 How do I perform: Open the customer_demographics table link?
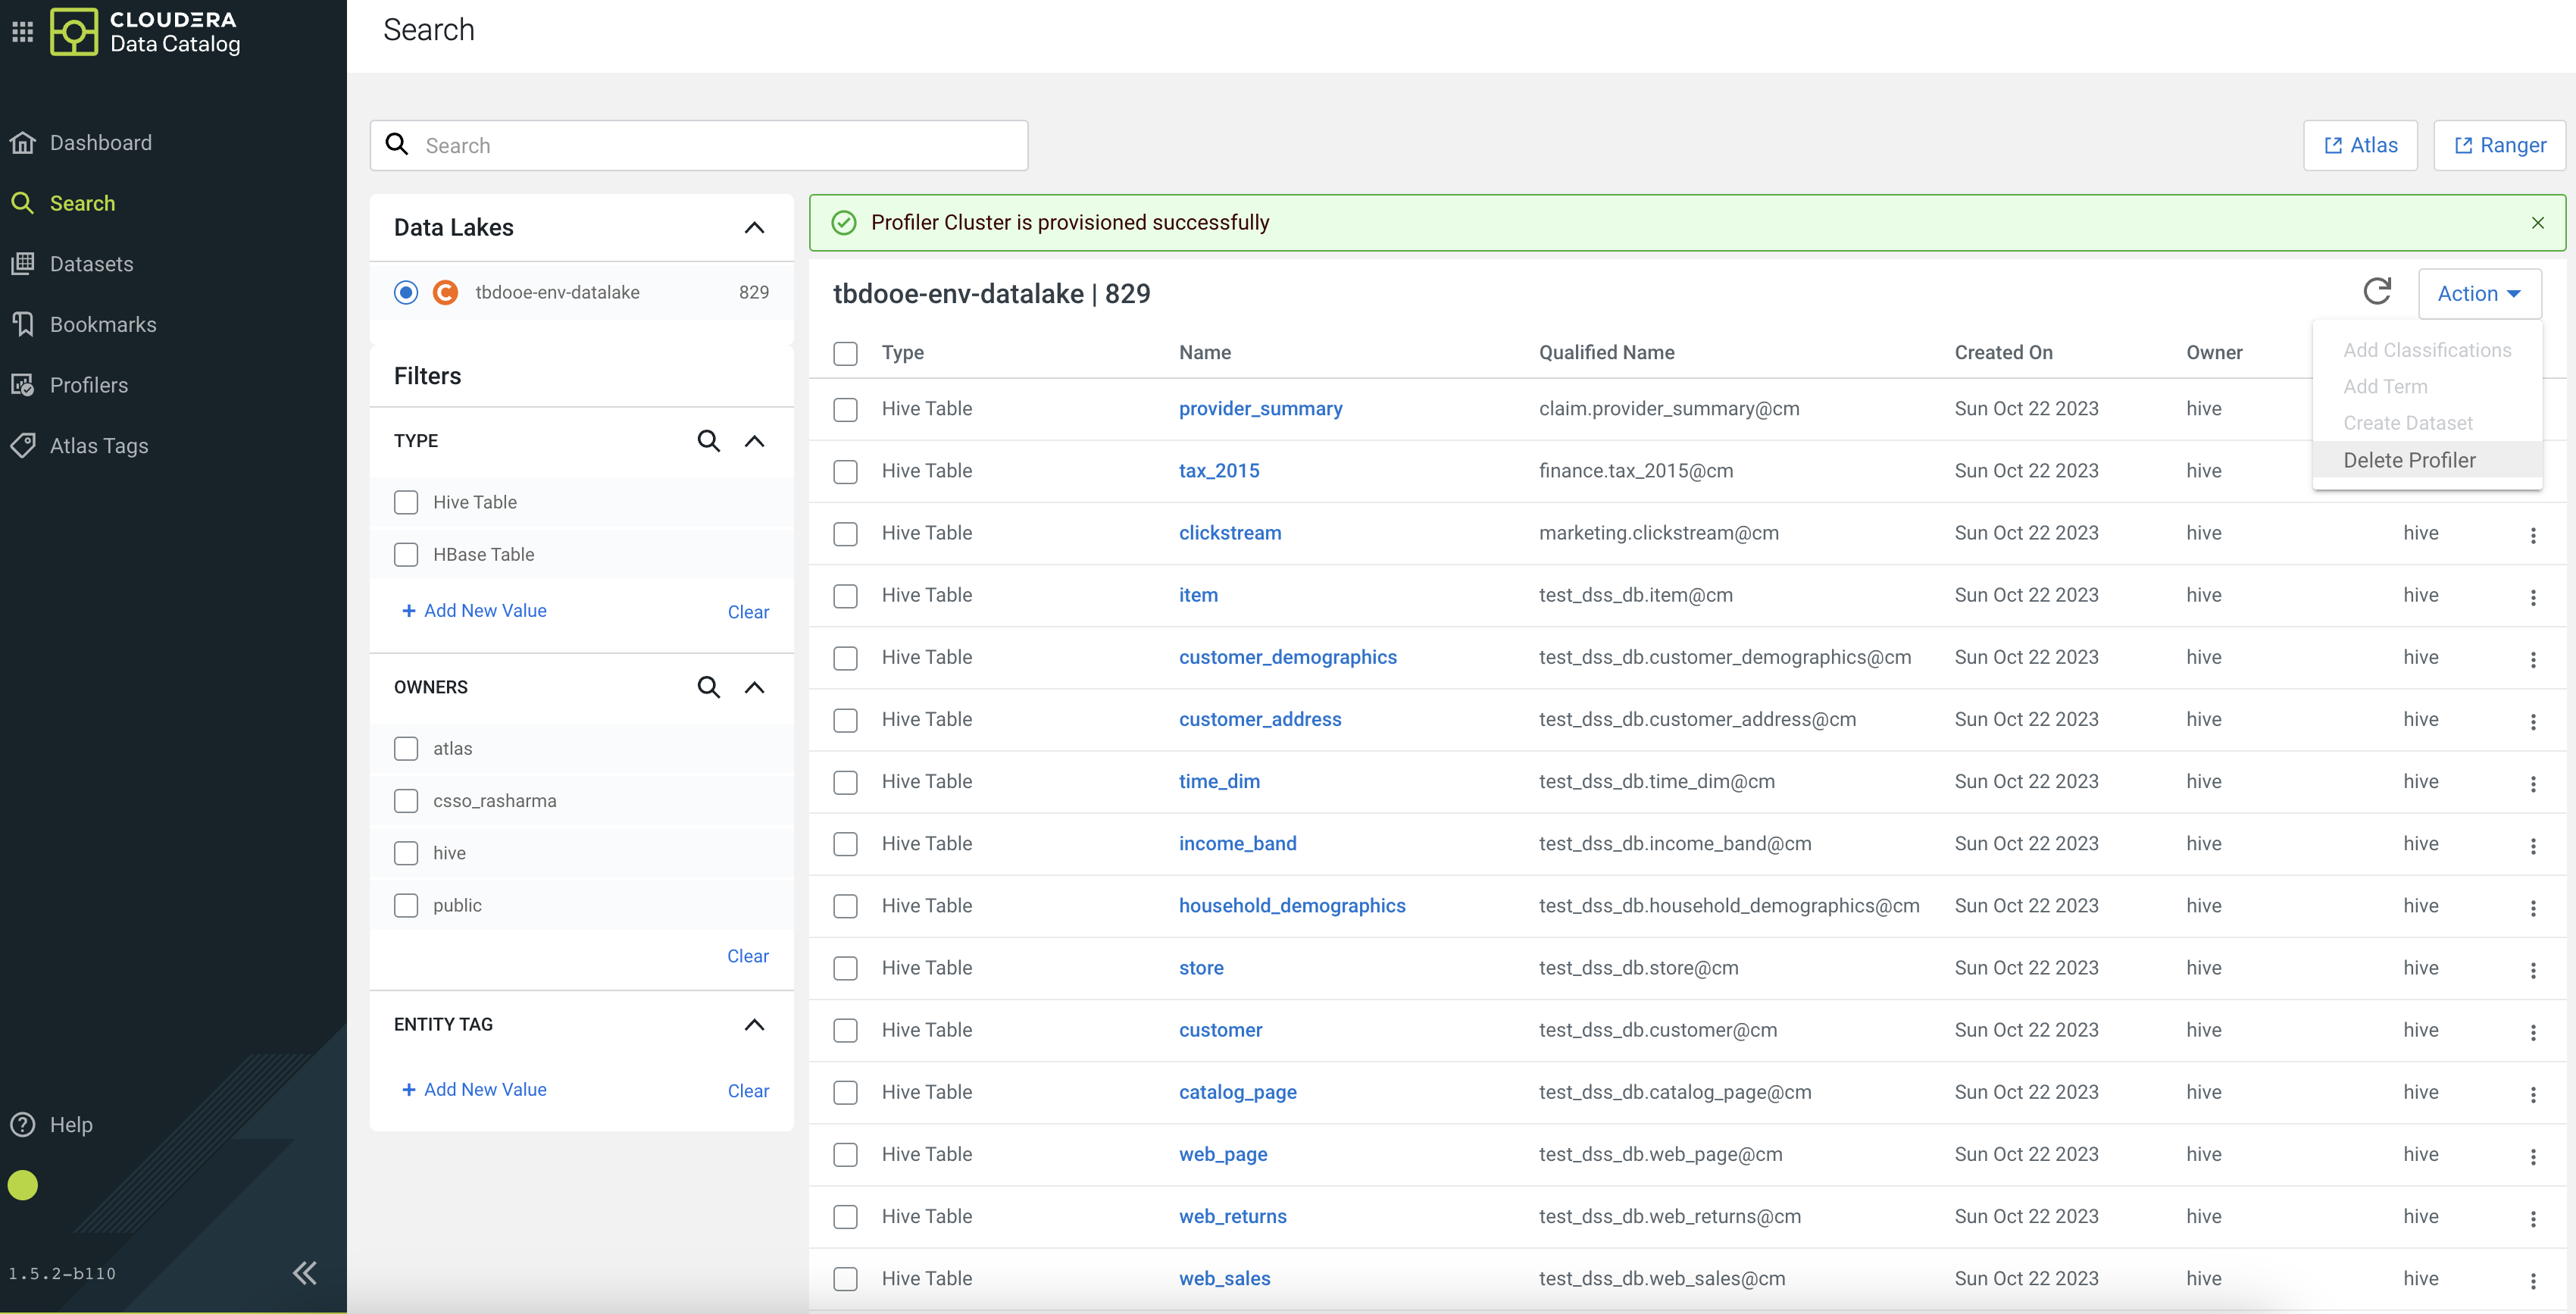point(1287,657)
